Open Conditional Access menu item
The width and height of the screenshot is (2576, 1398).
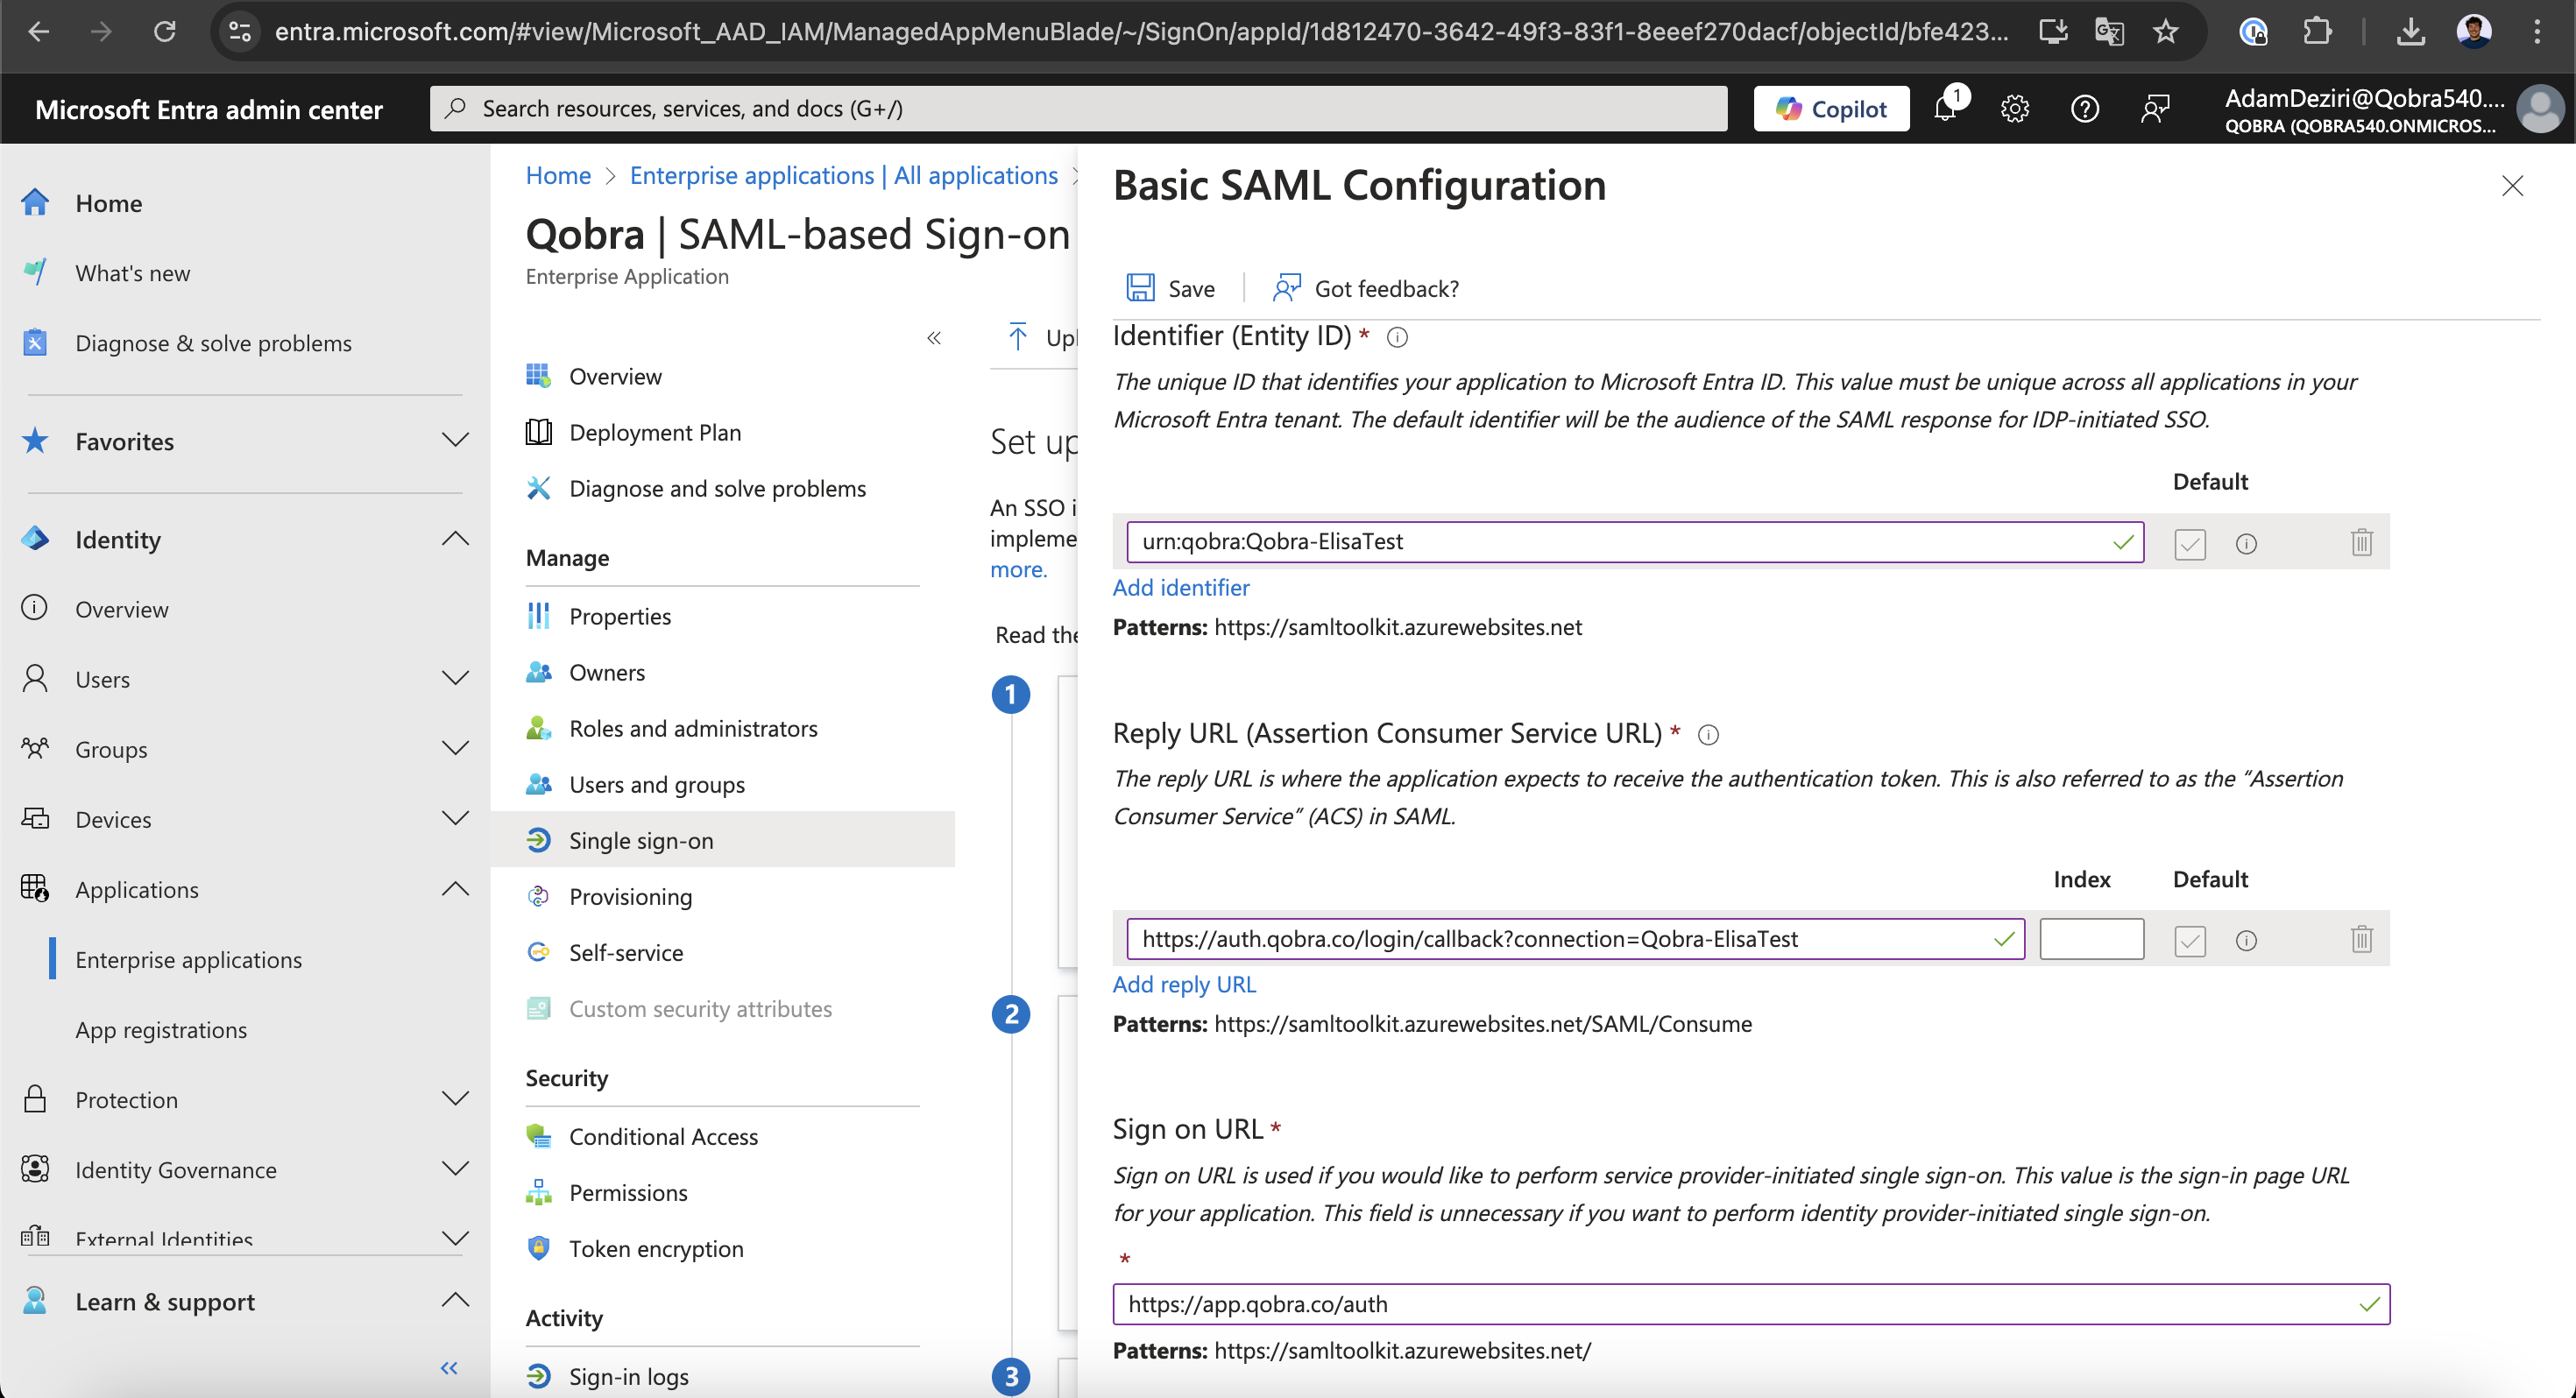tap(663, 1136)
